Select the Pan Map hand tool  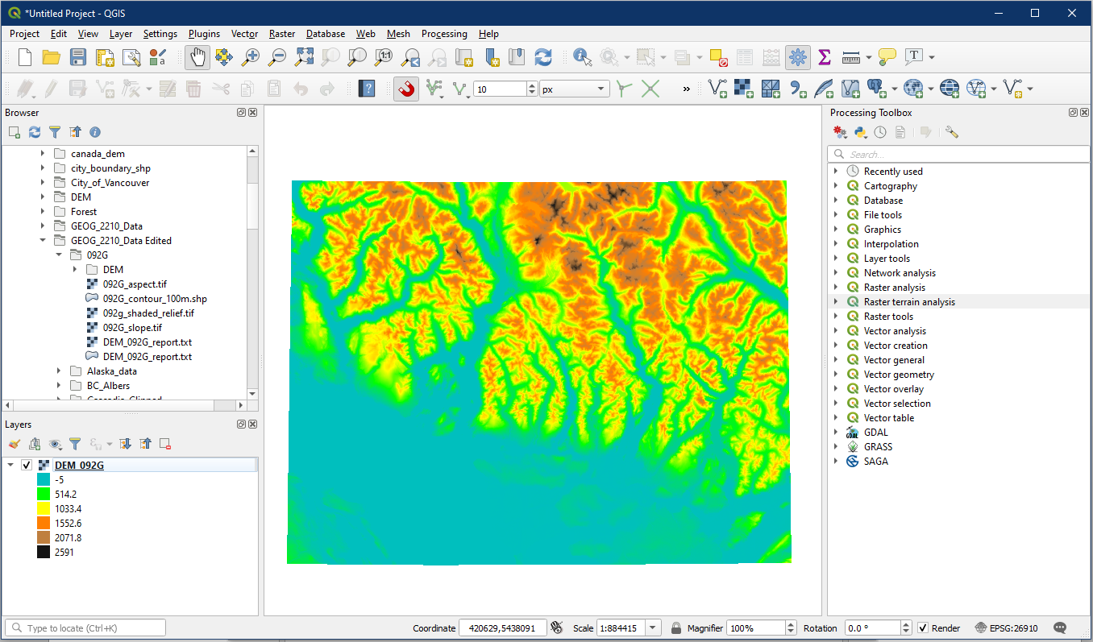(x=197, y=57)
